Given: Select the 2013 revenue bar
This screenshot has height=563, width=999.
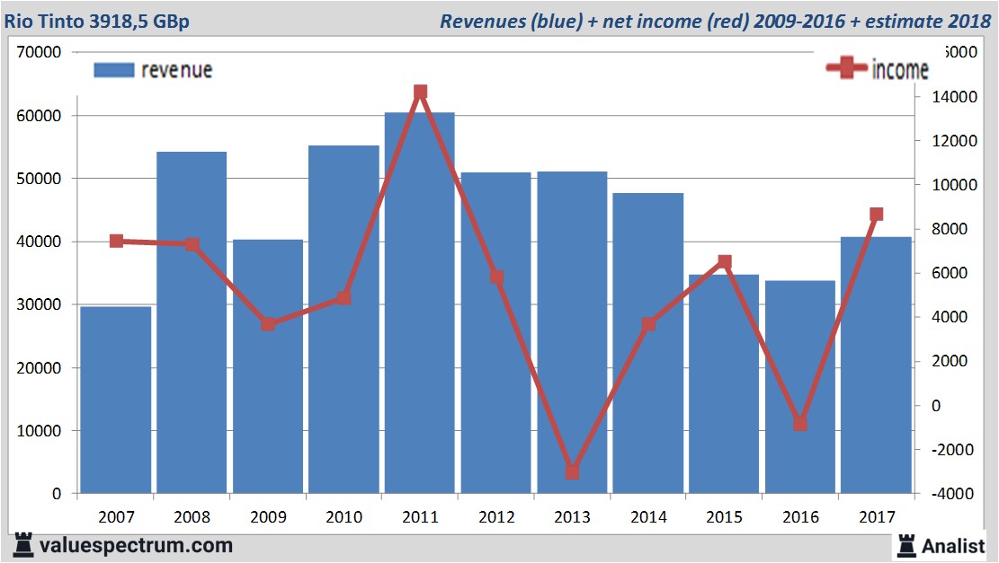Looking at the screenshot, I should click(x=572, y=332).
